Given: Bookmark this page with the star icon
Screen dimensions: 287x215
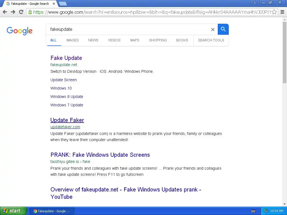Looking at the screenshot, I should pyautogui.click(x=274, y=12).
